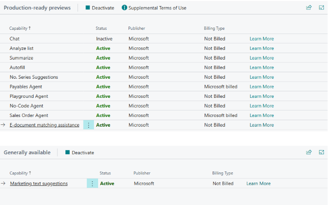Expand the Generally available section to full view
This screenshot has height=205, width=328.
point(321,152)
